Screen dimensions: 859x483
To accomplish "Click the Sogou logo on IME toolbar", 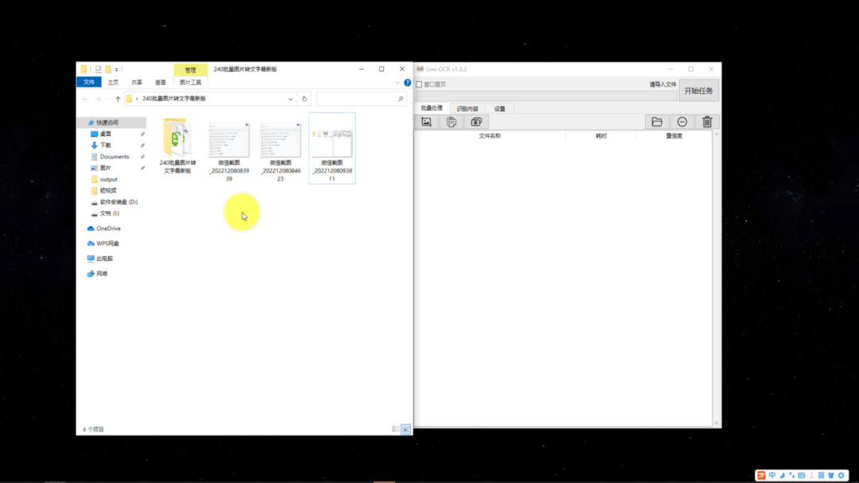I will click(762, 475).
